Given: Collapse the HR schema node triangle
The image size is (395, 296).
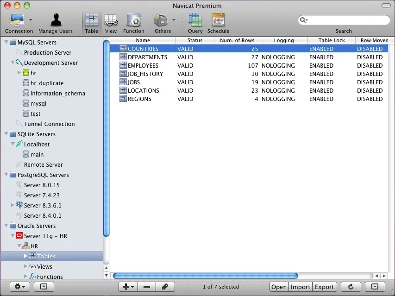Looking at the screenshot, I should tap(19, 246).
